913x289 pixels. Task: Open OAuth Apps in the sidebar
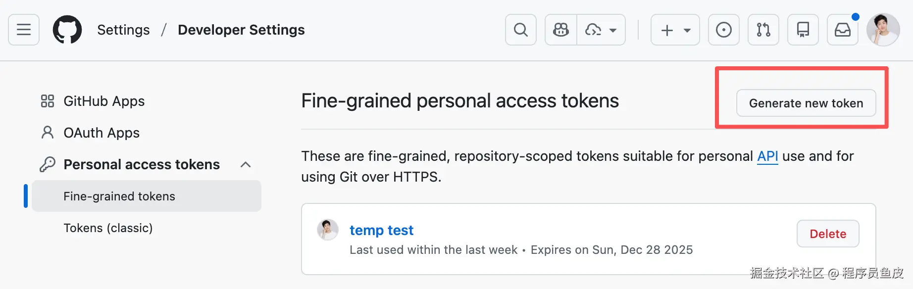(x=101, y=133)
